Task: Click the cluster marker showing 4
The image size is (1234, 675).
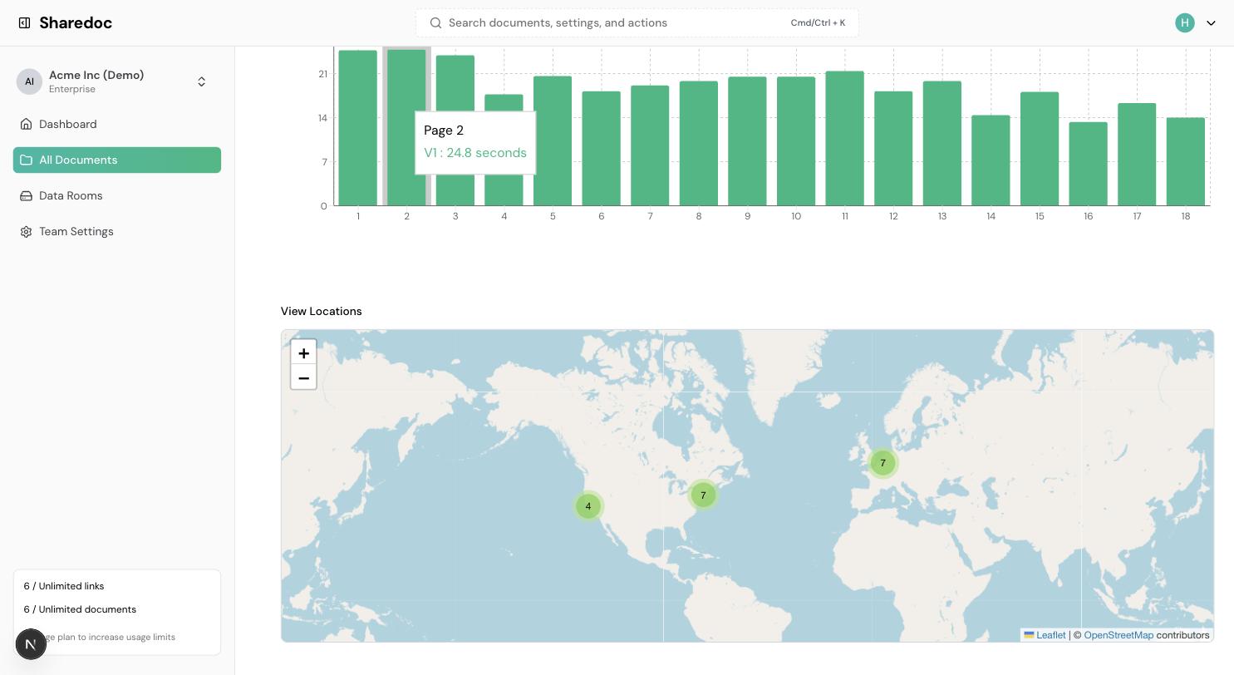Action: pyautogui.click(x=588, y=506)
